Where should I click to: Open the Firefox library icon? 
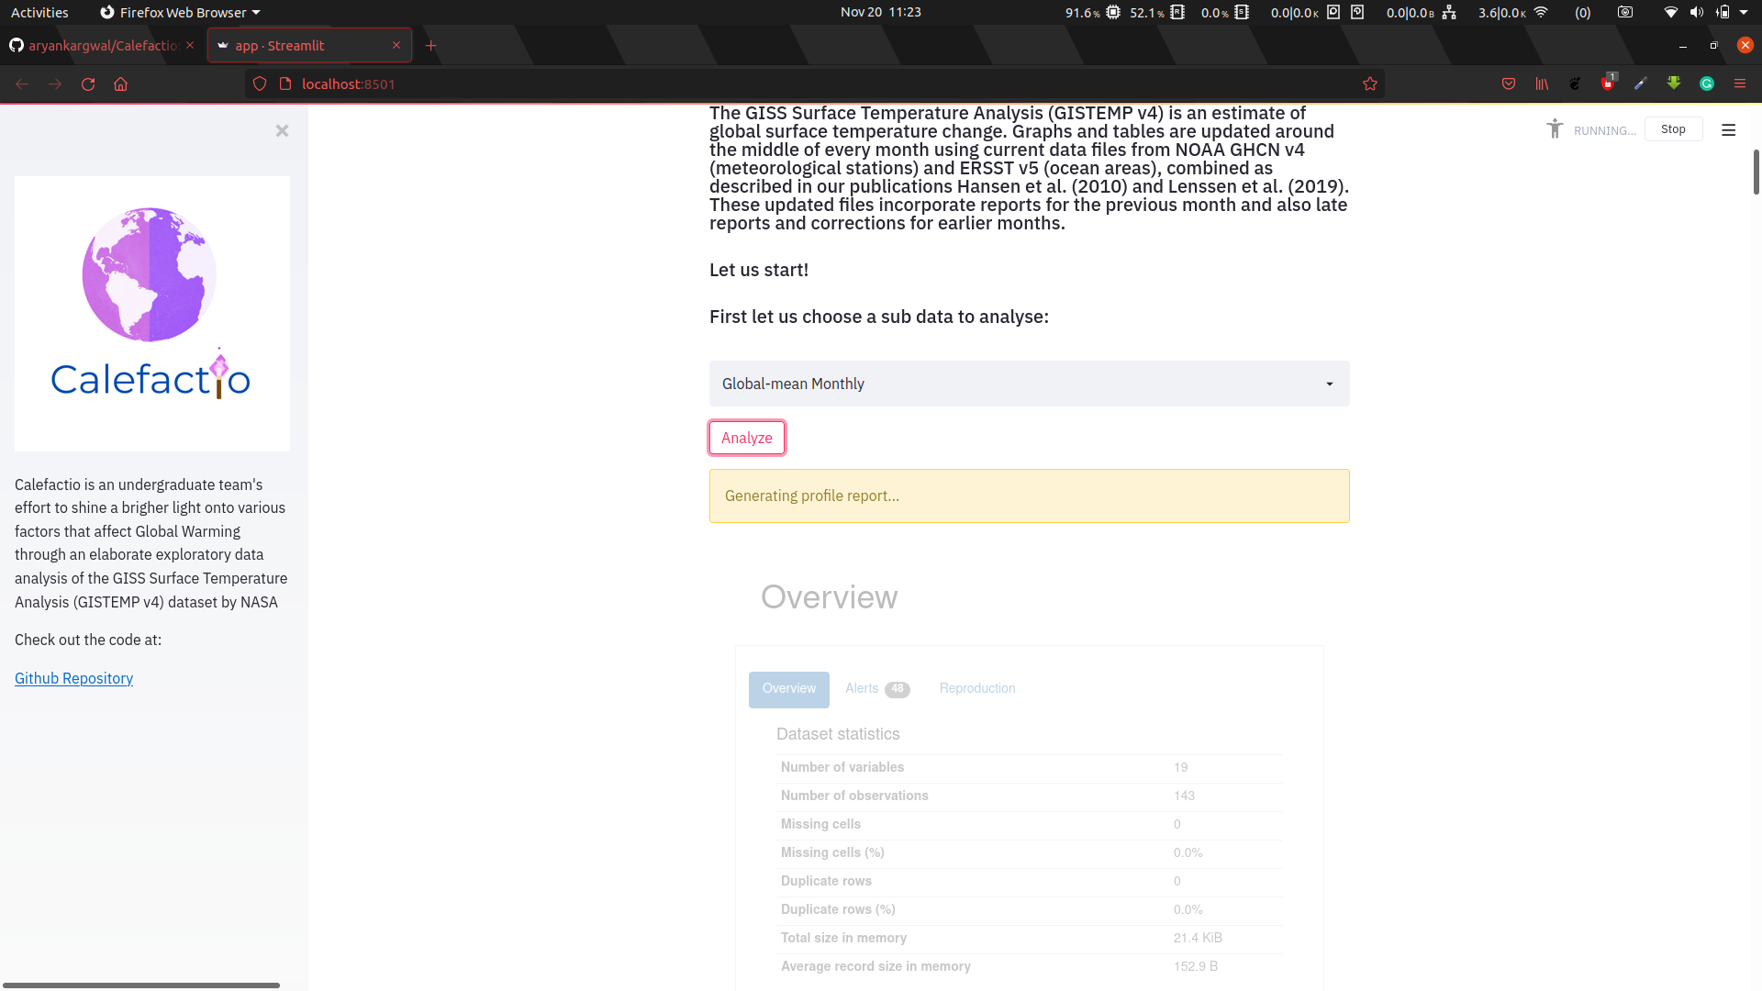[1542, 84]
